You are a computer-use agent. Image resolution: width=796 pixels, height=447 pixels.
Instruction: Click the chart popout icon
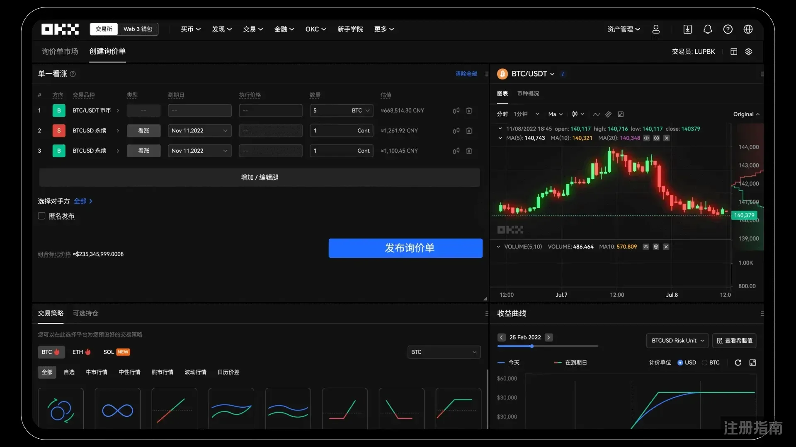621,114
